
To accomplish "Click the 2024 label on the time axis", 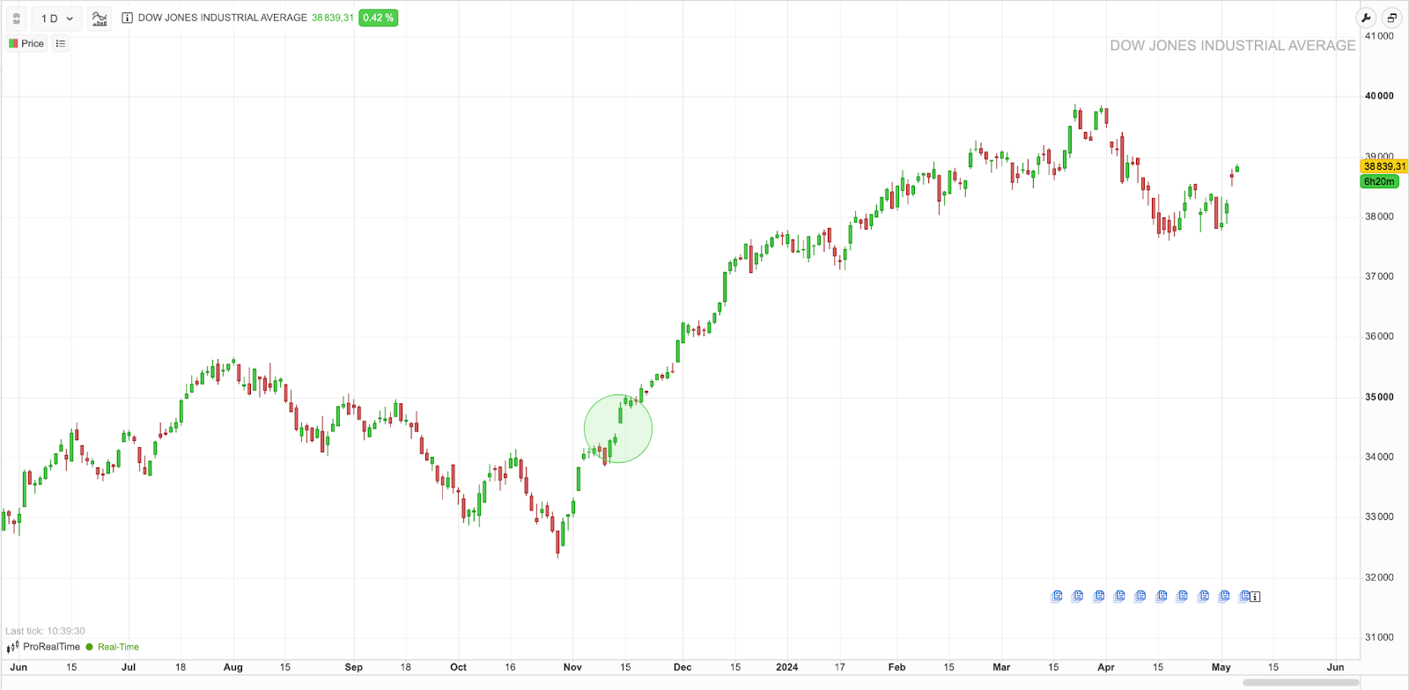I will [787, 667].
